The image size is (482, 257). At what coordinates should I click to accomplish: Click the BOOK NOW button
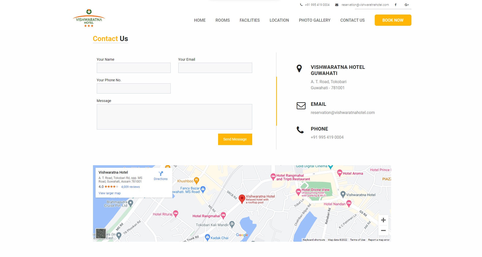[393, 20]
